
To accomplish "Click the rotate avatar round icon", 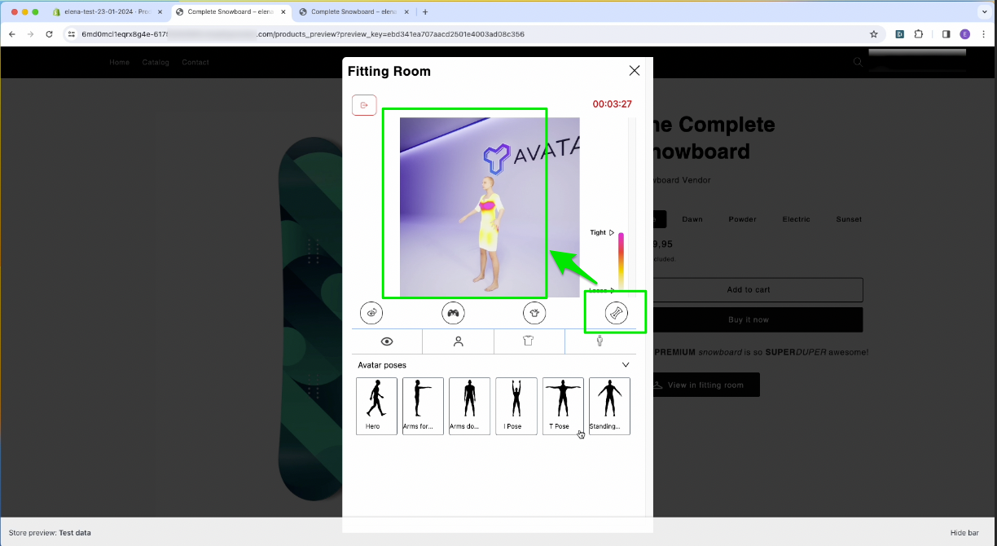I will (371, 312).
